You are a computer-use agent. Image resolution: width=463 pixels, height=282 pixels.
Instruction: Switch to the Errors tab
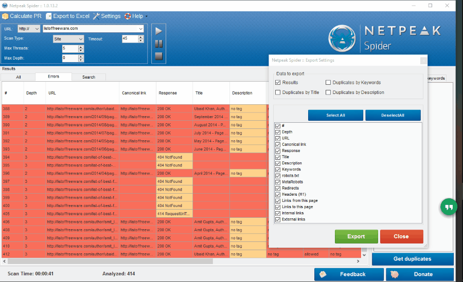(x=54, y=77)
